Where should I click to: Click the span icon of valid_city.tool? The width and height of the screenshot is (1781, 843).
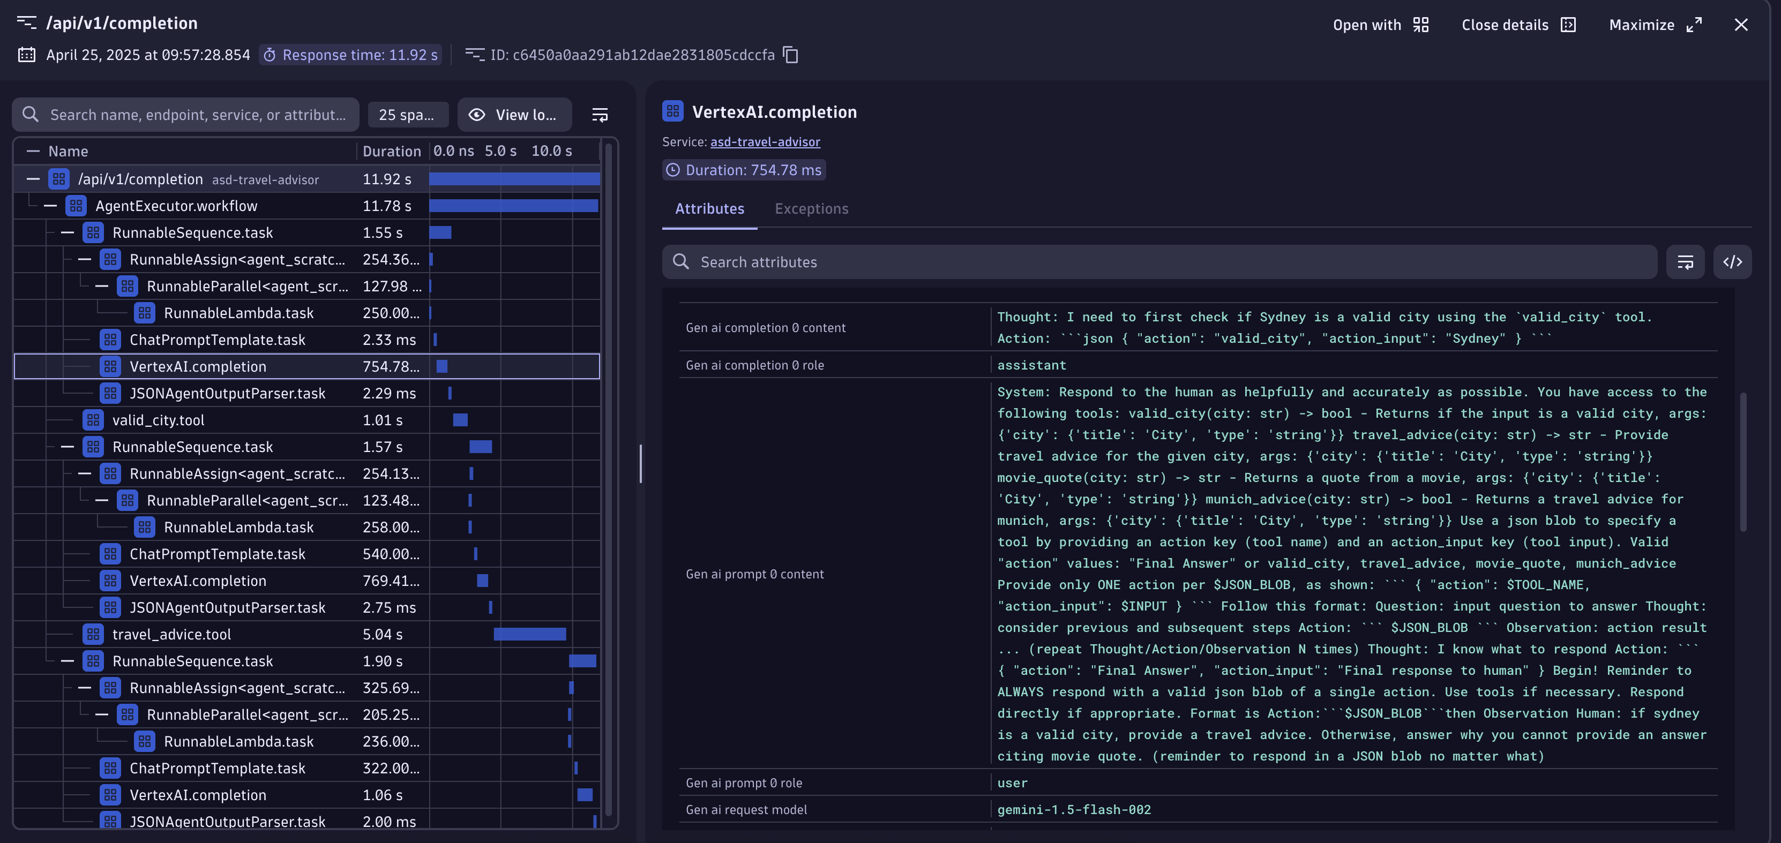coord(93,420)
